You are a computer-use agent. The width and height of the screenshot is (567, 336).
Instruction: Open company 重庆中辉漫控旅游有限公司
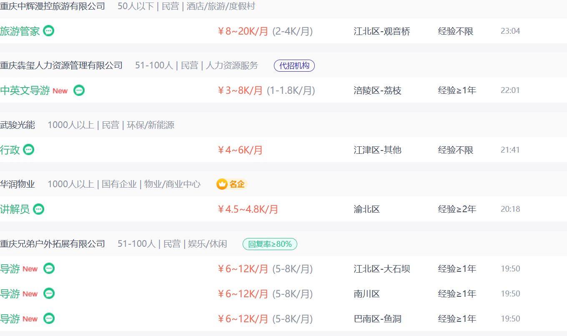(x=53, y=6)
